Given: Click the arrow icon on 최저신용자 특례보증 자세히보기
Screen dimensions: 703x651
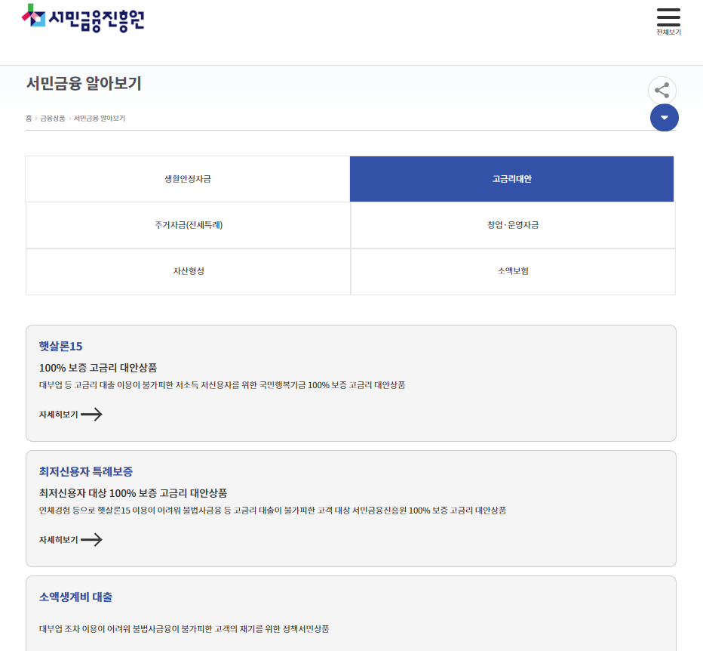Looking at the screenshot, I should click(x=93, y=540).
